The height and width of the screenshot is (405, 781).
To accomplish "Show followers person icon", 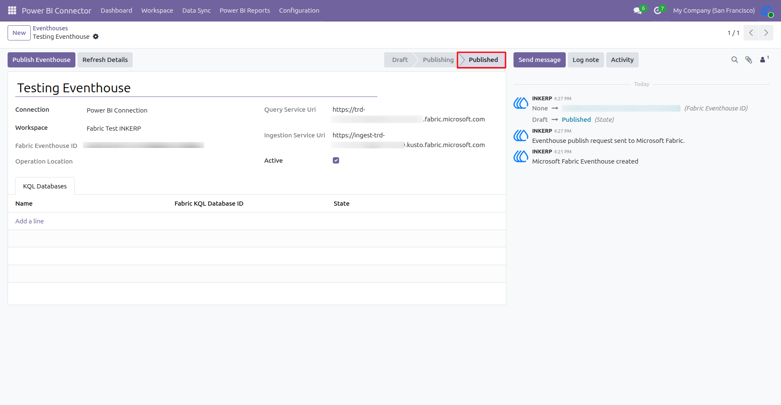I will pos(763,60).
